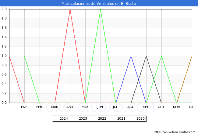The height and width of the screenshot is (137, 198).
Task: Click the MAY month axis label
Action: click(x=85, y=107)
